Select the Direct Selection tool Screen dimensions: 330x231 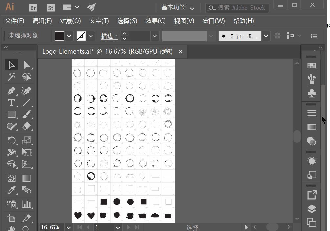click(27, 65)
